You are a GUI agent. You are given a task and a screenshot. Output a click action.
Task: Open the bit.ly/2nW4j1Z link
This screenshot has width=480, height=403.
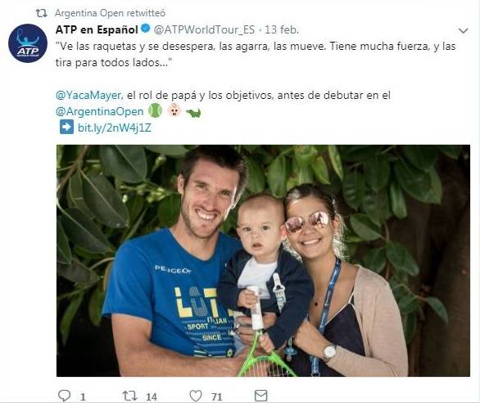115,128
